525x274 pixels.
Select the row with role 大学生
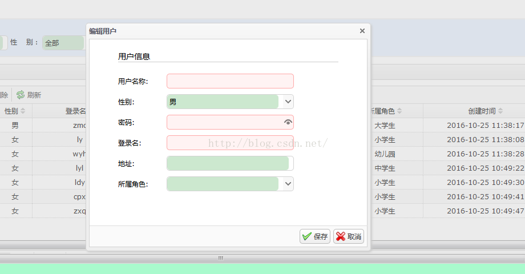(385, 125)
